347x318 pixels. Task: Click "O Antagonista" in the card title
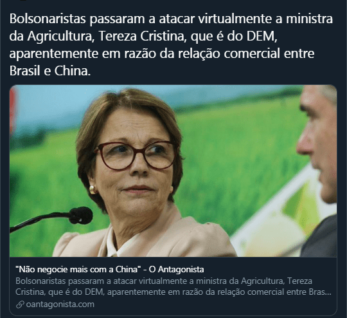click(176, 270)
